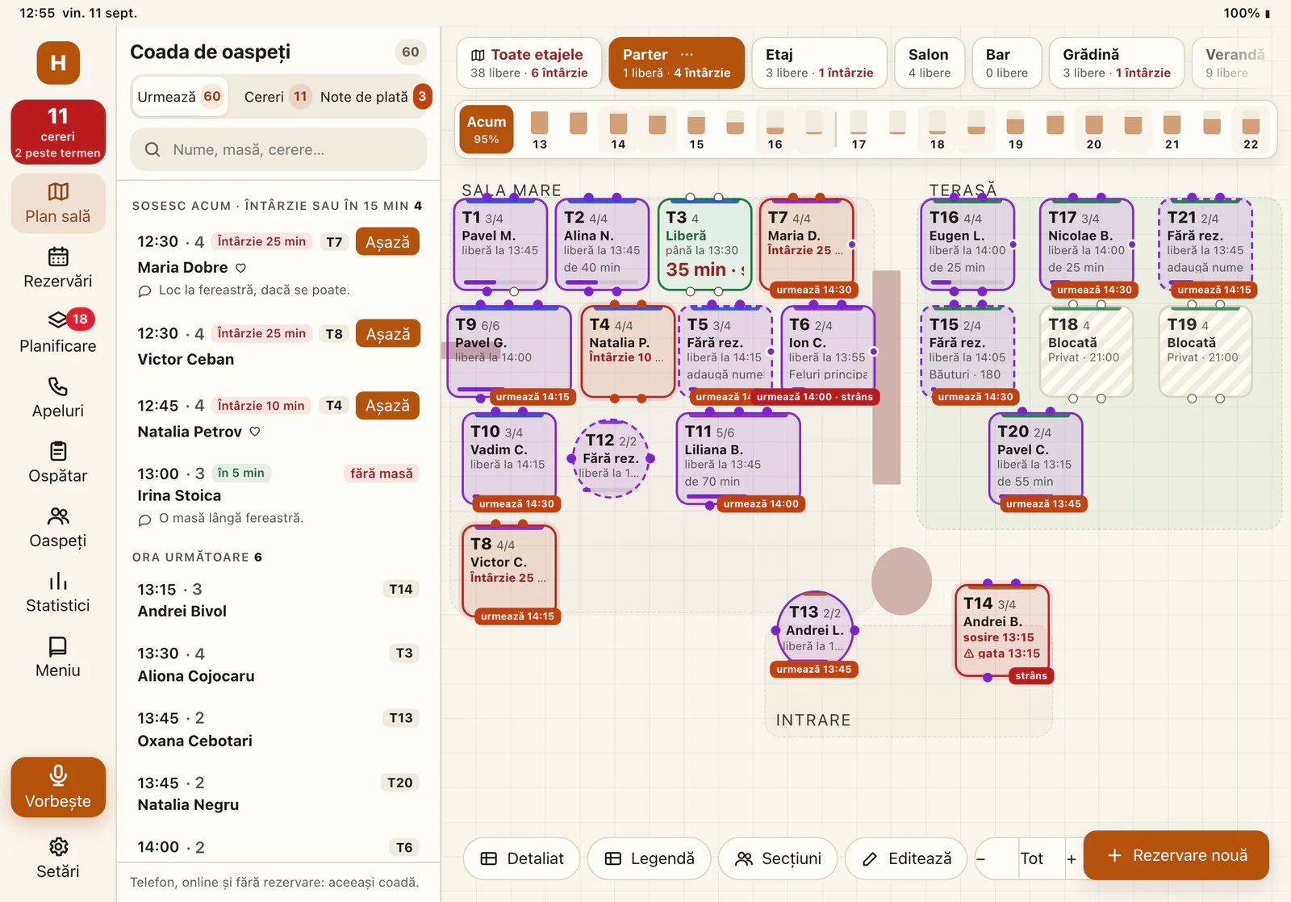Tap heart icon next to Maria Dobre
Viewport: 1291px width, 902px height.
(x=240, y=268)
